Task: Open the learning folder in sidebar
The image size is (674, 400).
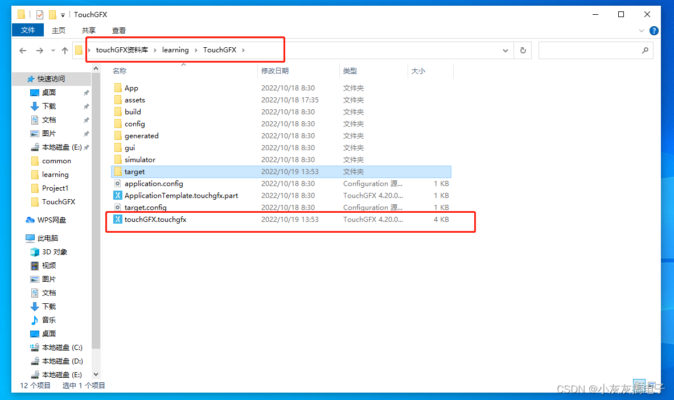Action: [x=55, y=175]
